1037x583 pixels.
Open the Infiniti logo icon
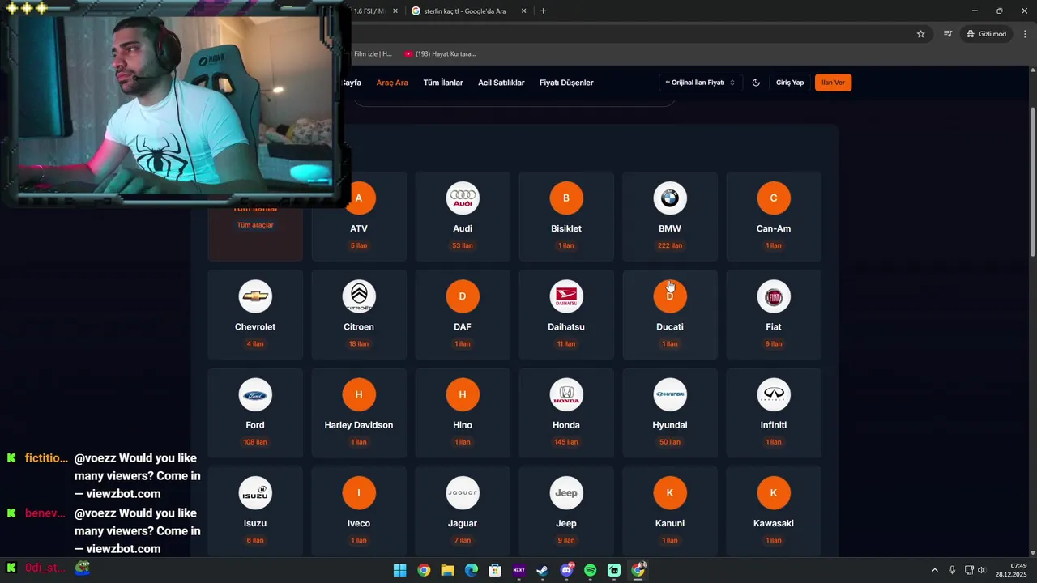(774, 394)
